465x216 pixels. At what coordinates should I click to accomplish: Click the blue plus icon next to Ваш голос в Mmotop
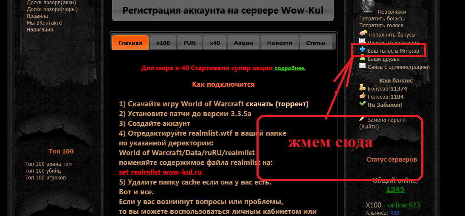(x=362, y=50)
